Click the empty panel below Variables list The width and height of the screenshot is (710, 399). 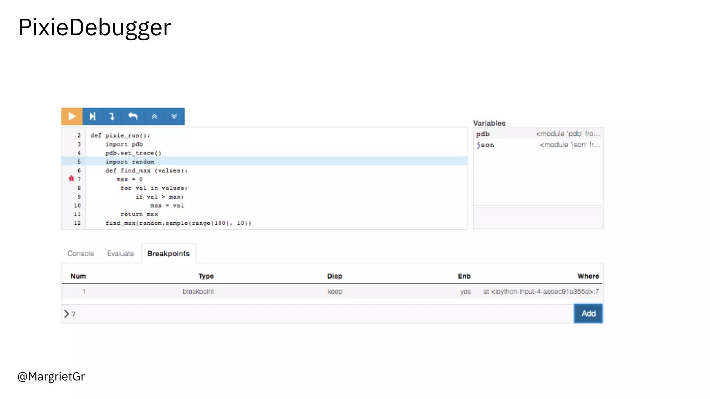coord(538,218)
